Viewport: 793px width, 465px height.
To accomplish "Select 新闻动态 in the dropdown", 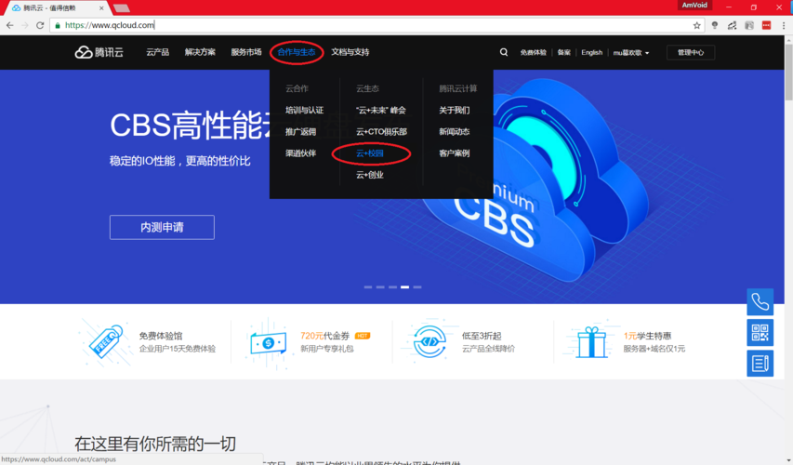I will 455,131.
